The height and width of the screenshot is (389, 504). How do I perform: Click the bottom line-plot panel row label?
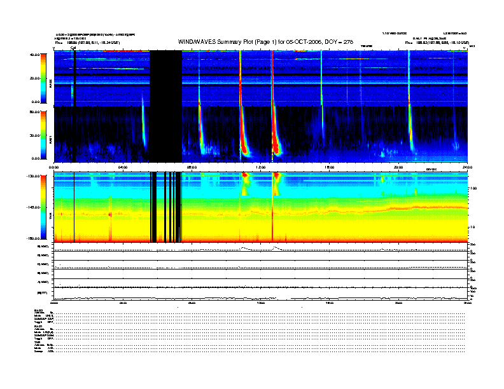[x=42, y=293]
